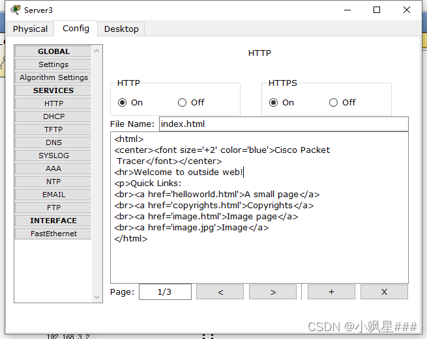Click the opening <html> tag line
Screen dimensions: 427x339
[x=129, y=139]
